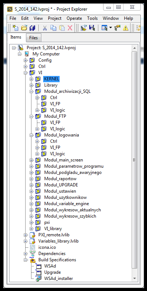Click the project root icon

point(20,48)
